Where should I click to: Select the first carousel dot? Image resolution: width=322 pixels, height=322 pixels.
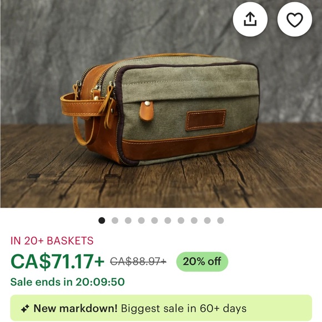pos(102,220)
